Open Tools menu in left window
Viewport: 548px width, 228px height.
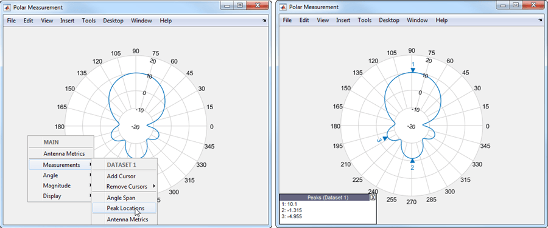click(x=89, y=21)
